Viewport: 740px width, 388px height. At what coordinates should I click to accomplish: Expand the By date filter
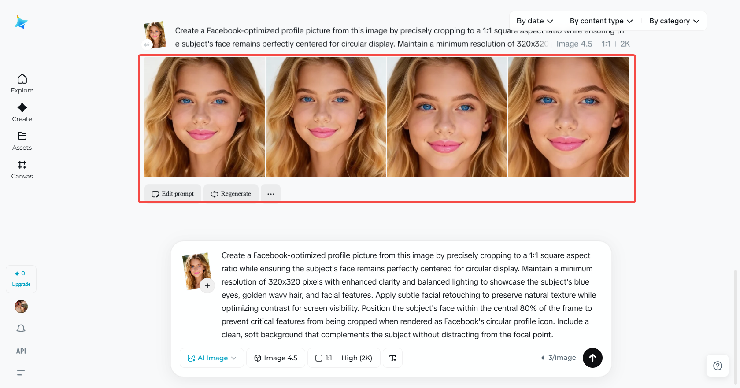tap(535, 21)
